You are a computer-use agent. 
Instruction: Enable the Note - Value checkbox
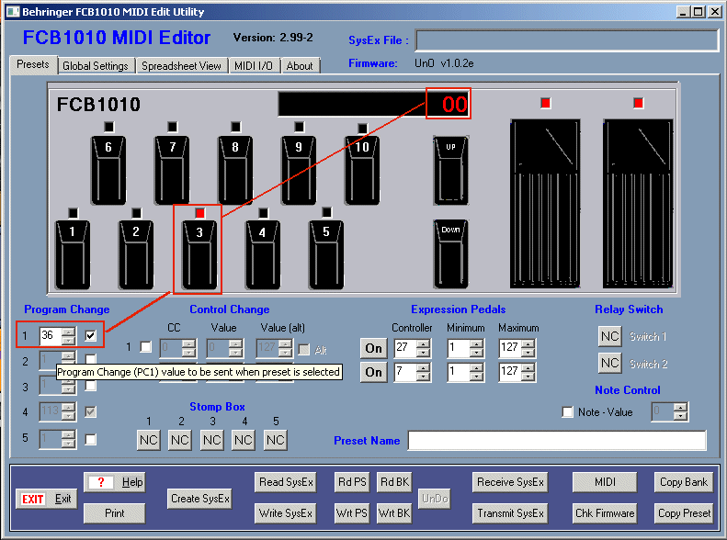567,411
